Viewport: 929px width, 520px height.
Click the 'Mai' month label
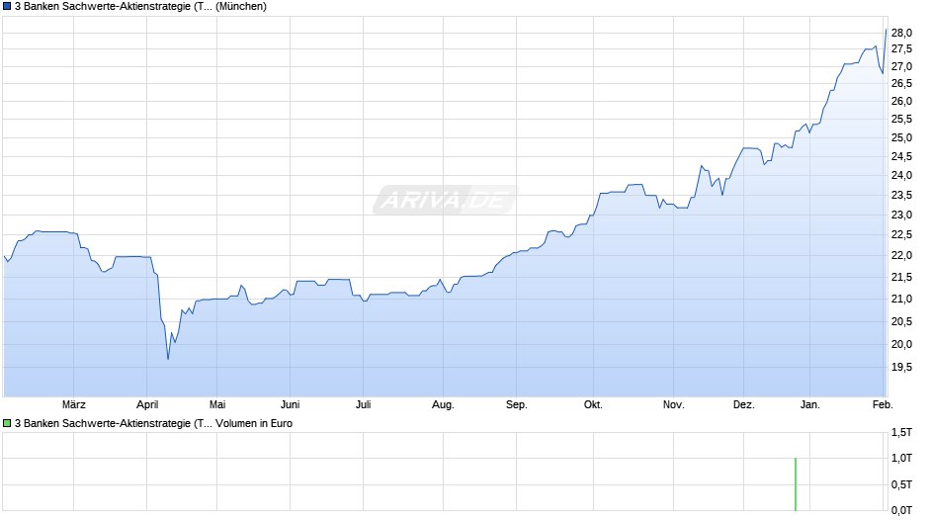[217, 404]
